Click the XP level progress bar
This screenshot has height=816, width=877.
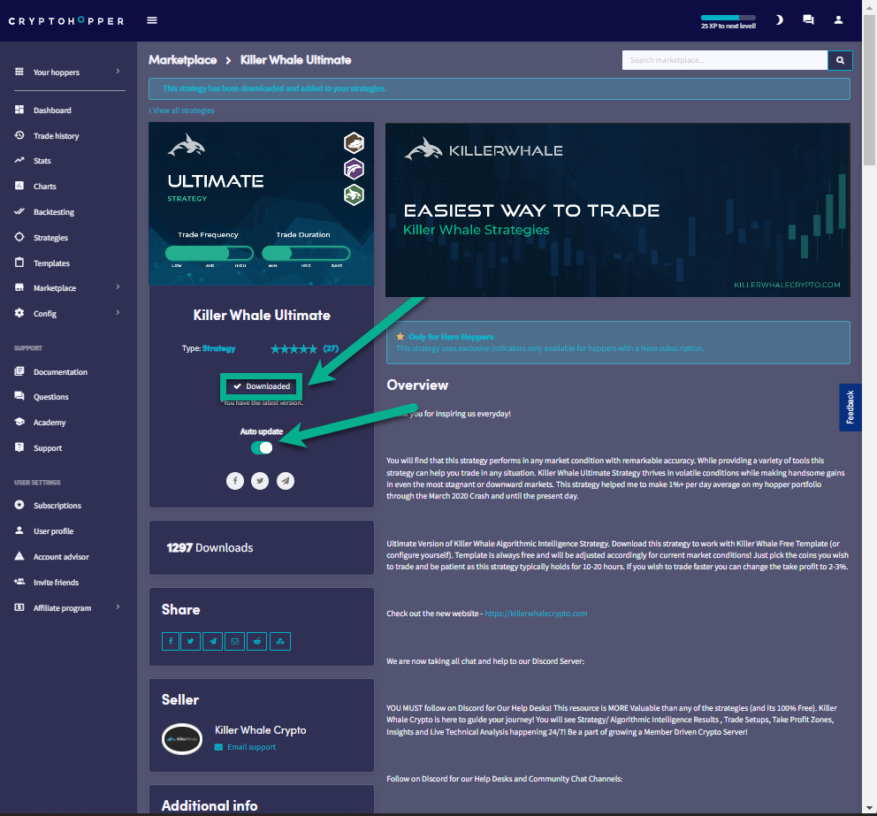(x=728, y=18)
